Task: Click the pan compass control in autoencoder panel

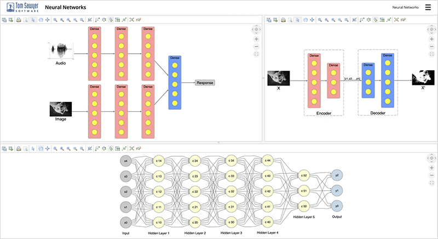Action: point(431,29)
